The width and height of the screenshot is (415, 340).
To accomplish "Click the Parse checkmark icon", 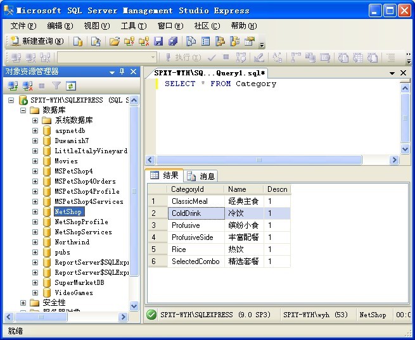I will click(212, 57).
